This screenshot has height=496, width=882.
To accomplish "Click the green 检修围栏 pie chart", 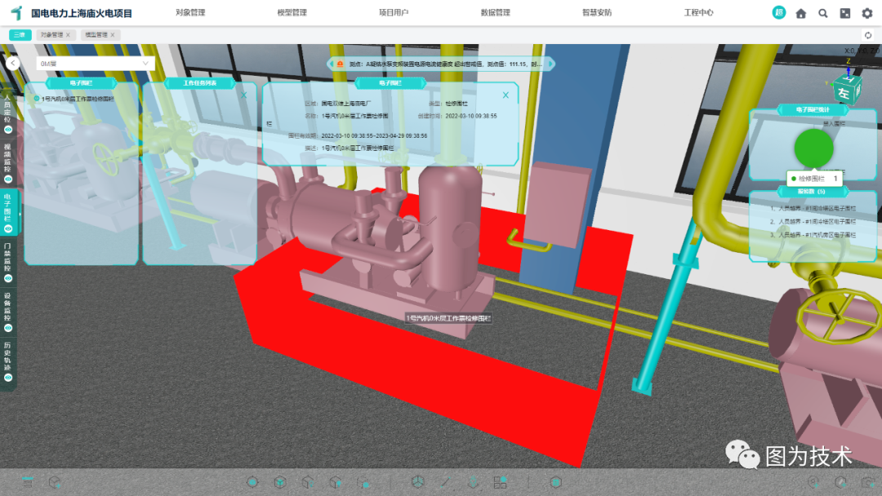I will point(813,148).
